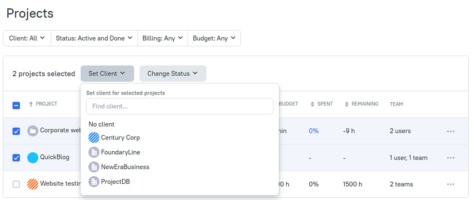
Task: Click the NewEraBusiness building icon
Action: pos(94,167)
